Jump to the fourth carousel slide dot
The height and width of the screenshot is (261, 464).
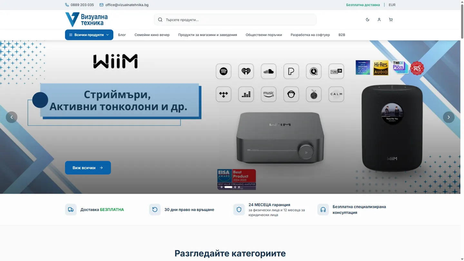pos(239,187)
